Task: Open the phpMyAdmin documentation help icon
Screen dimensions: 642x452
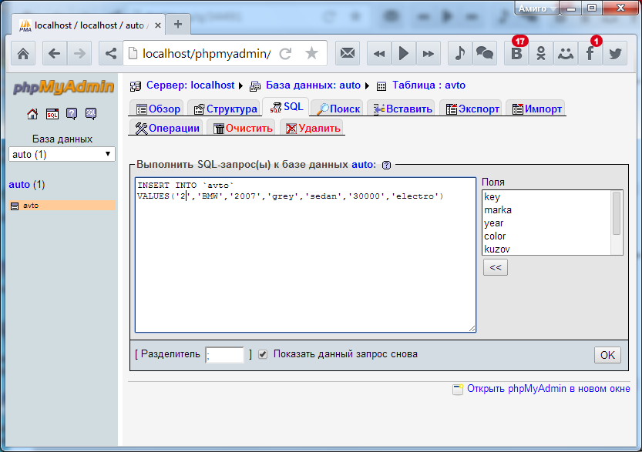Action: (72, 114)
